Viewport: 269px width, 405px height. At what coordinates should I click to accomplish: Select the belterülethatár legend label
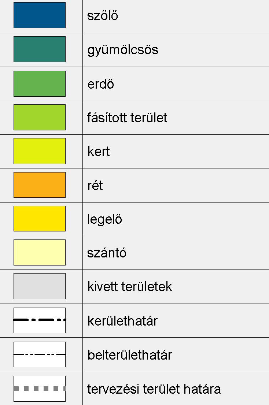(x=129, y=355)
